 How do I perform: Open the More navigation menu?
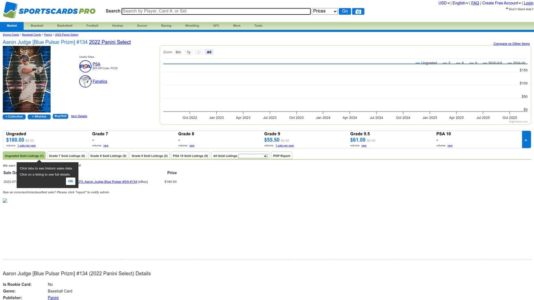[237, 26]
